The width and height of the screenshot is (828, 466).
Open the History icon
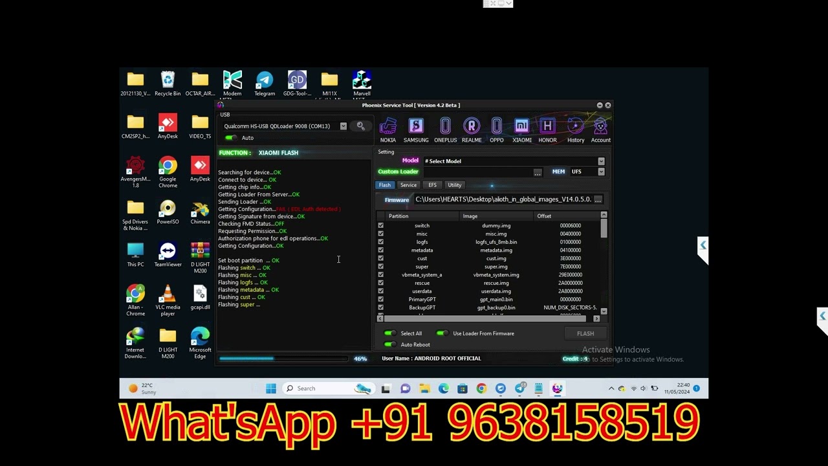click(x=575, y=126)
